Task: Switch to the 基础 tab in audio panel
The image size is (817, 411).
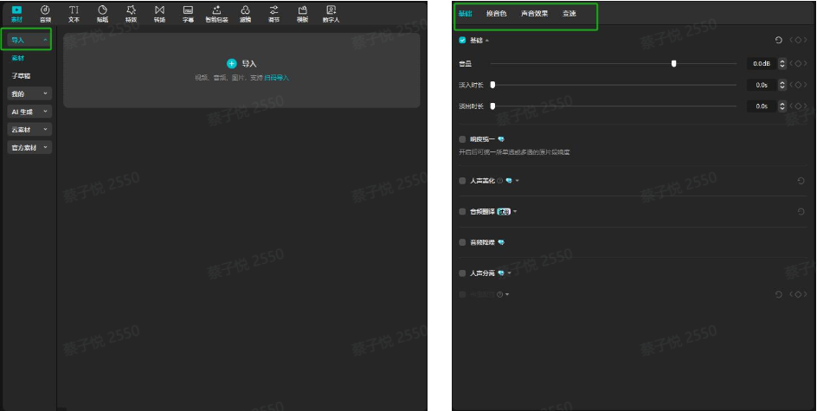Action: pos(465,14)
